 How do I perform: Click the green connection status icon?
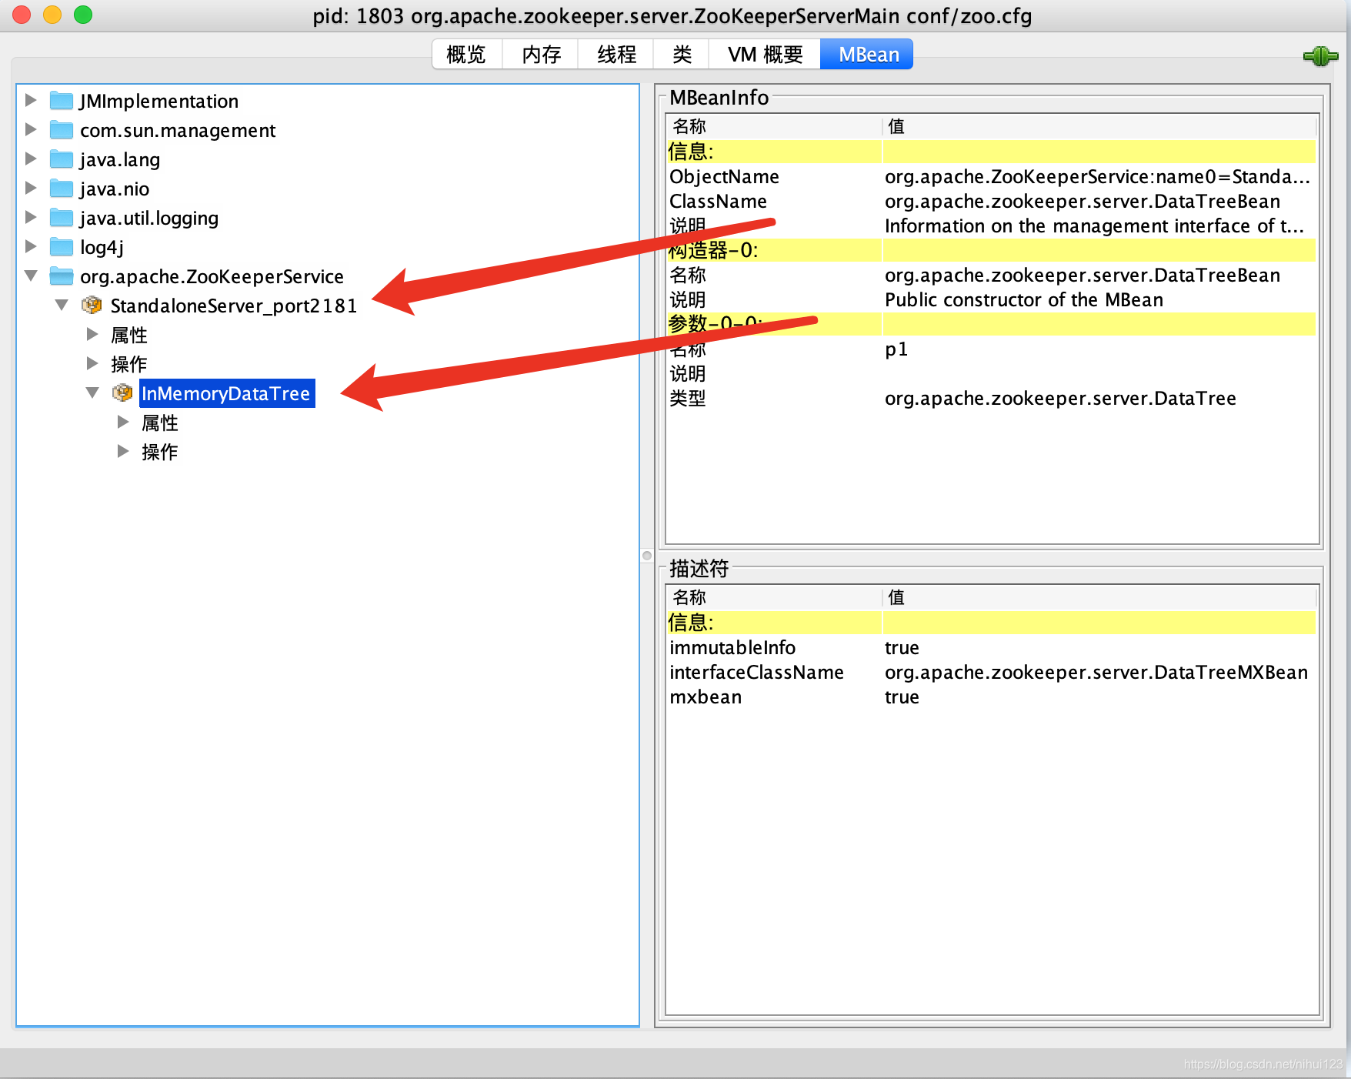[1320, 55]
